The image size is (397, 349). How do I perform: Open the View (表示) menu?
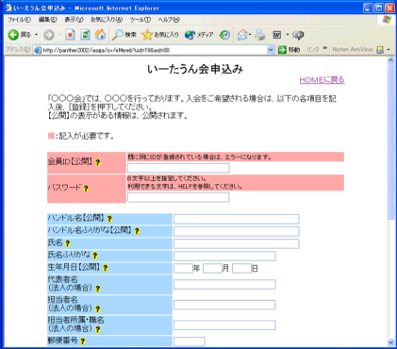[x=74, y=20]
